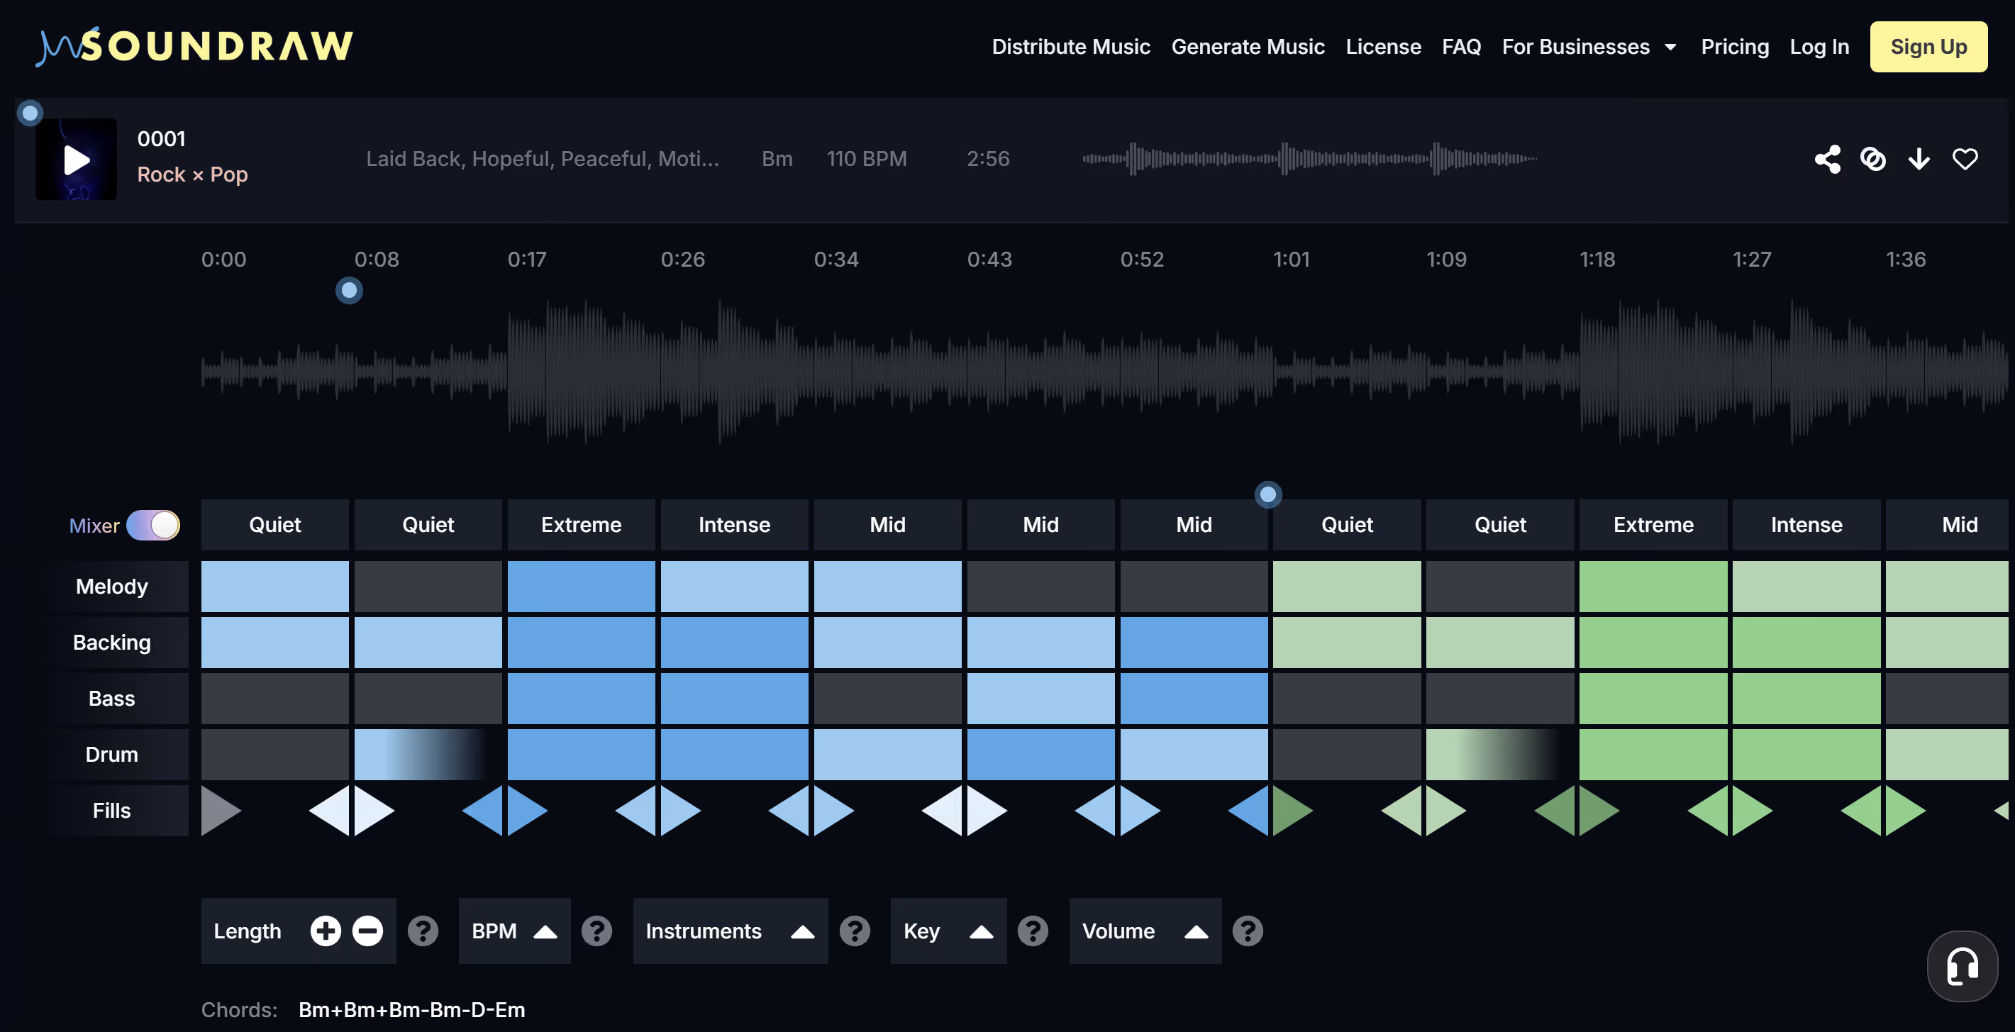Open the help question mark next to Length
The image size is (2015, 1032).
(423, 931)
